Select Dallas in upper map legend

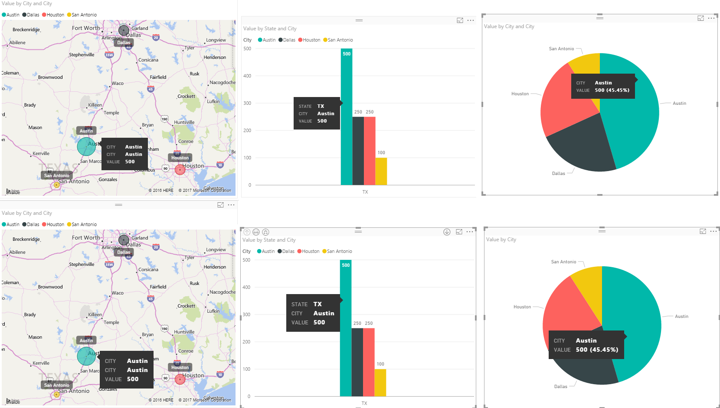point(30,15)
